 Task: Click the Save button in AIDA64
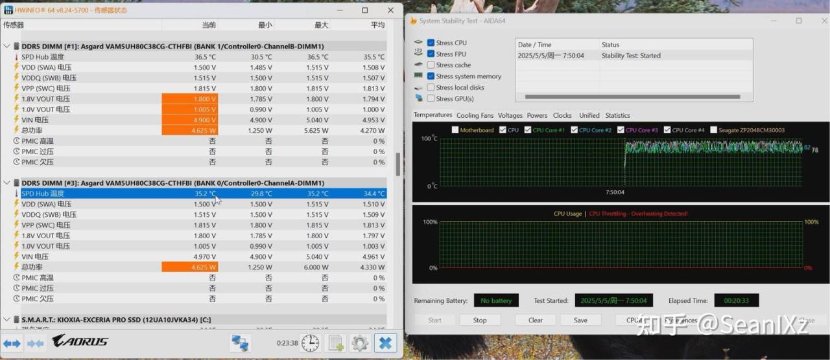click(581, 320)
